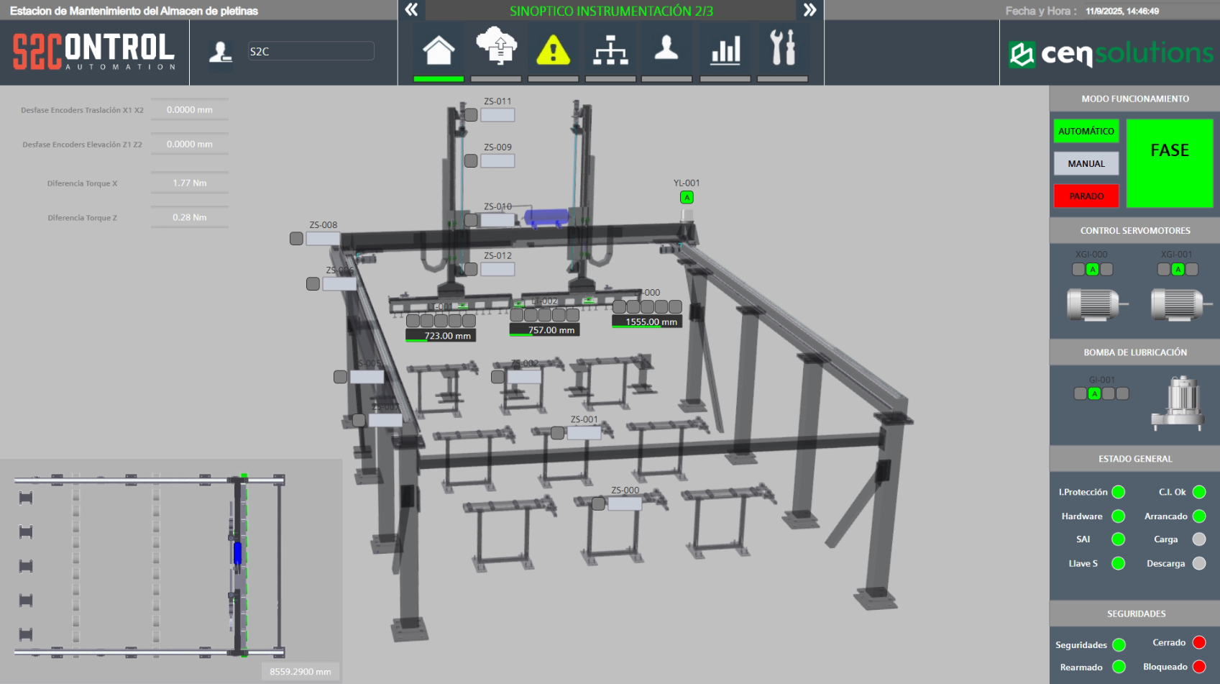Click the top-view gantry layout thumbnail
1220x684 pixels.
tap(150, 565)
